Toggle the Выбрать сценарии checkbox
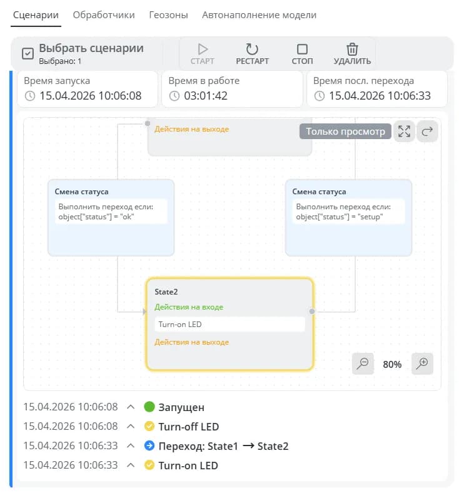The image size is (459, 495). (x=28, y=53)
